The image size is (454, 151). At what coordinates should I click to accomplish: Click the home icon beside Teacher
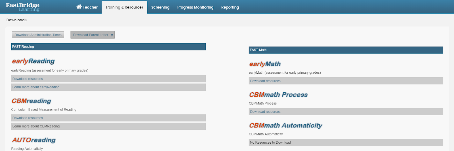(x=79, y=7)
